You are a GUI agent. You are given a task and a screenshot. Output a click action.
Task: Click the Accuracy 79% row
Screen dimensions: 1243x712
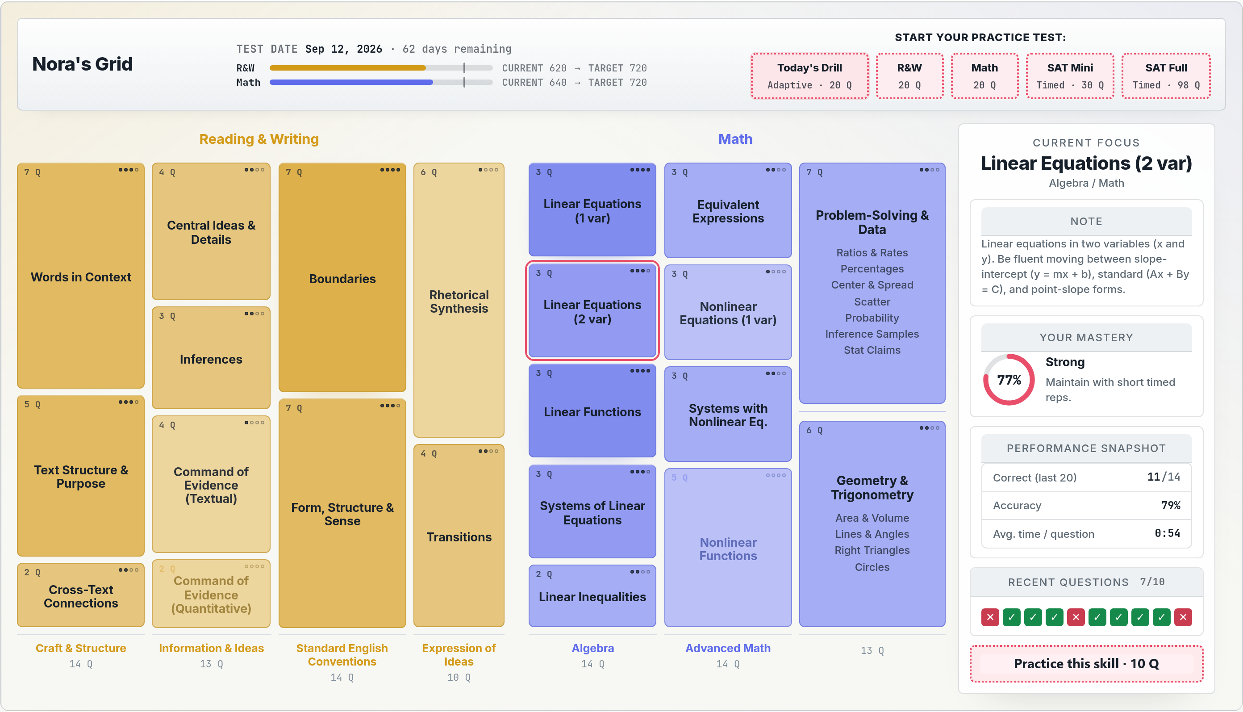pos(1086,505)
